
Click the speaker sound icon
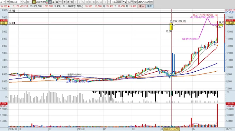[x=28, y=2]
